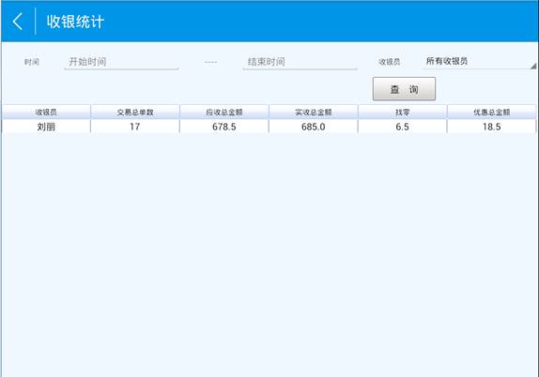Click the 查询 query button
The image size is (539, 377).
point(404,89)
